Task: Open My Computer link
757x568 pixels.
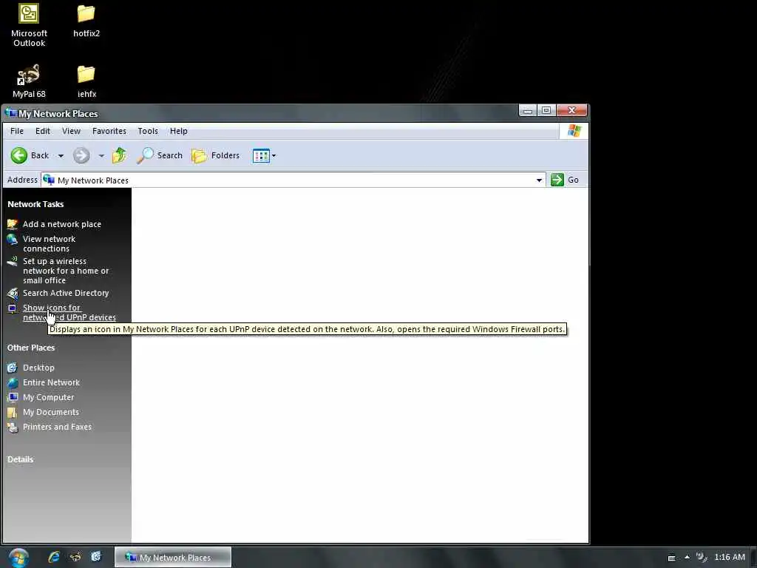Action: point(48,397)
